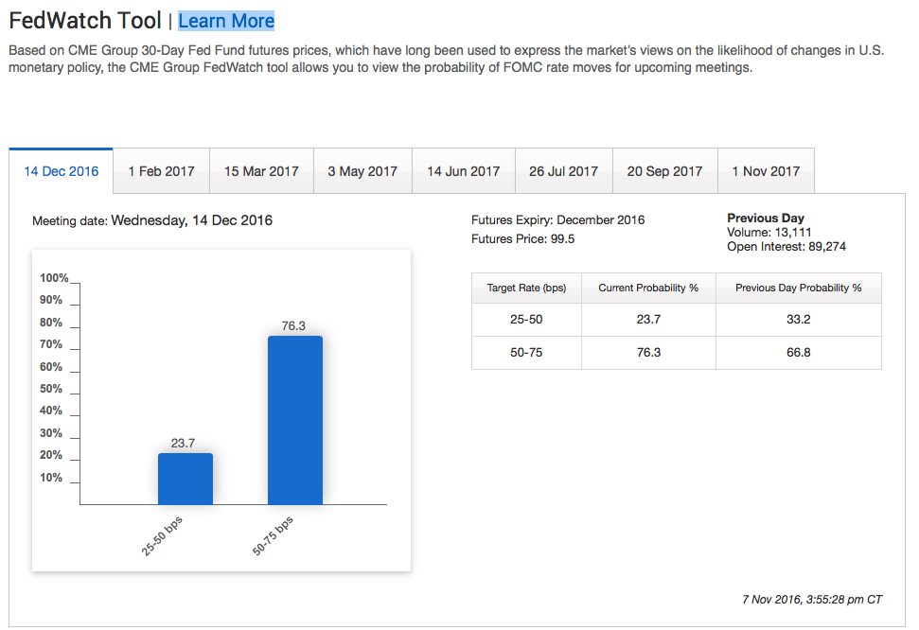Click the 50% y-axis label

pyautogui.click(x=51, y=389)
